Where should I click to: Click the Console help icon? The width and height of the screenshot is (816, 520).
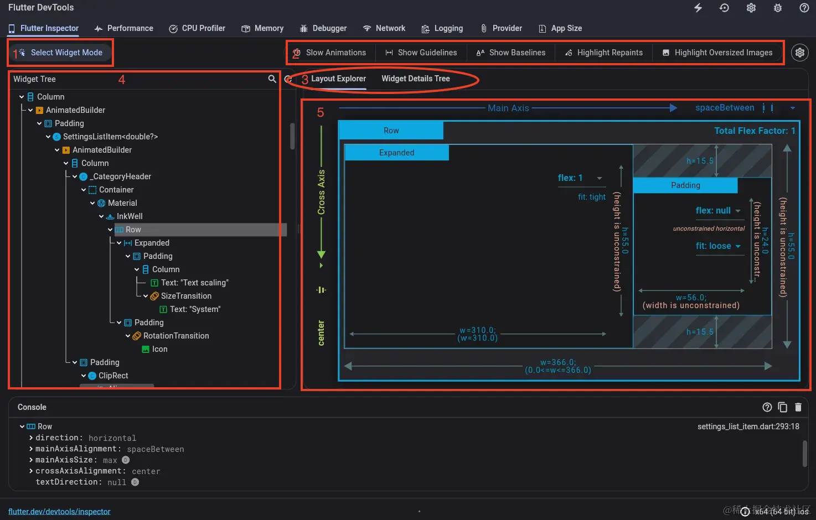[767, 407]
